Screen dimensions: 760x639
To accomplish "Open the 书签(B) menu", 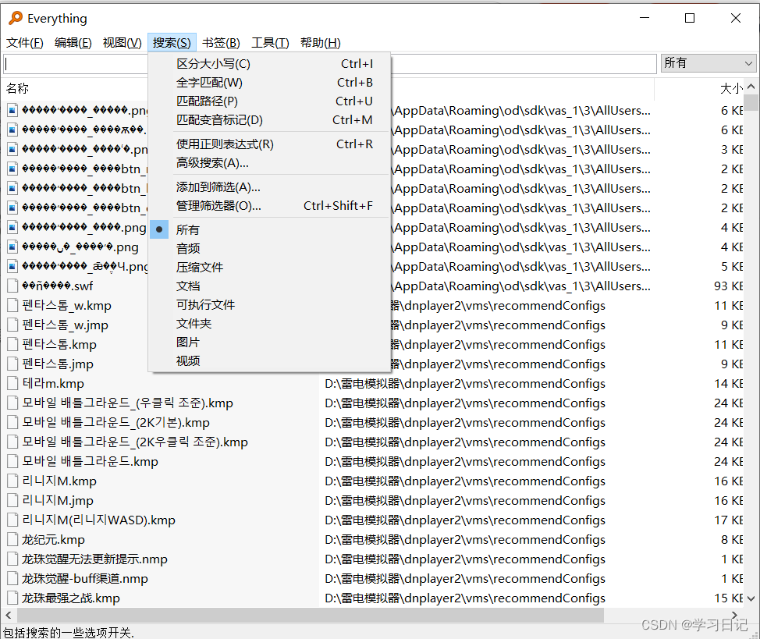I will pyautogui.click(x=221, y=43).
